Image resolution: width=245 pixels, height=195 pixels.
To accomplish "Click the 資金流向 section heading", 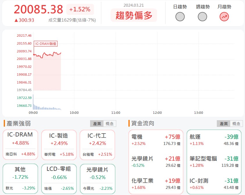I will click(143, 123).
